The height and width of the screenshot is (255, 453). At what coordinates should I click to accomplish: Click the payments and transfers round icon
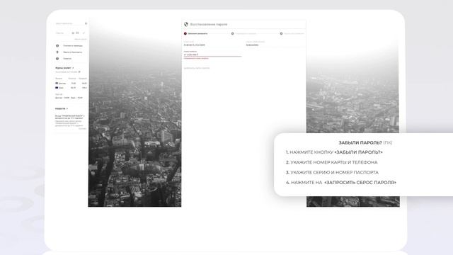coord(57,45)
